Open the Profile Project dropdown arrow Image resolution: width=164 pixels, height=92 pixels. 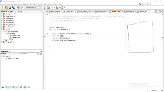point(64,7)
